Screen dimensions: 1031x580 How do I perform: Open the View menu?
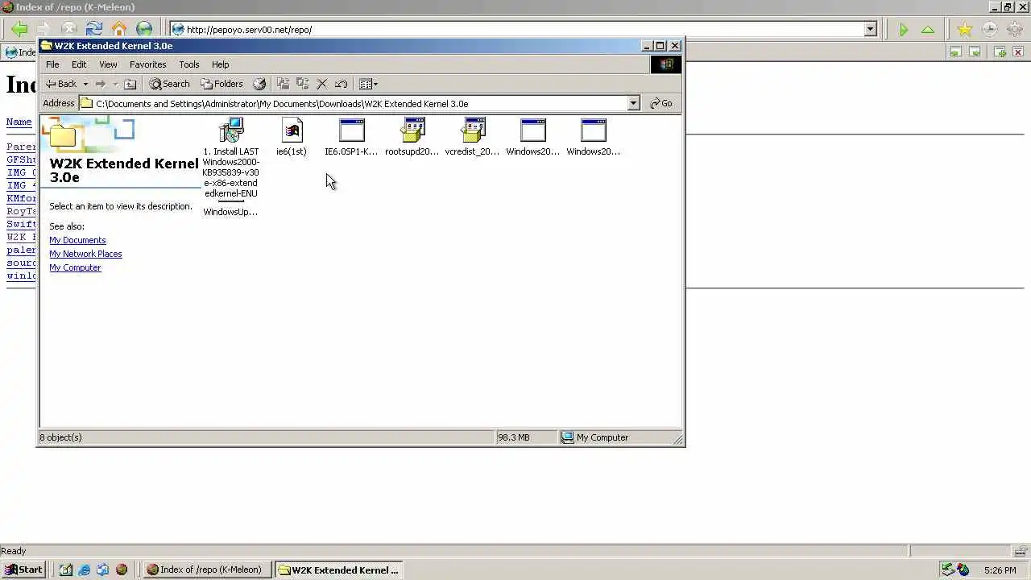pyautogui.click(x=108, y=64)
